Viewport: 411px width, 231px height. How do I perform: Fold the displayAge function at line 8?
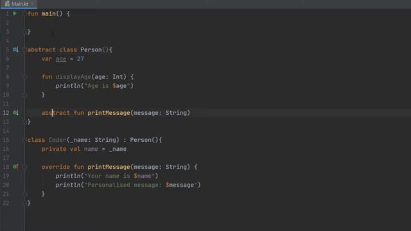(24, 77)
